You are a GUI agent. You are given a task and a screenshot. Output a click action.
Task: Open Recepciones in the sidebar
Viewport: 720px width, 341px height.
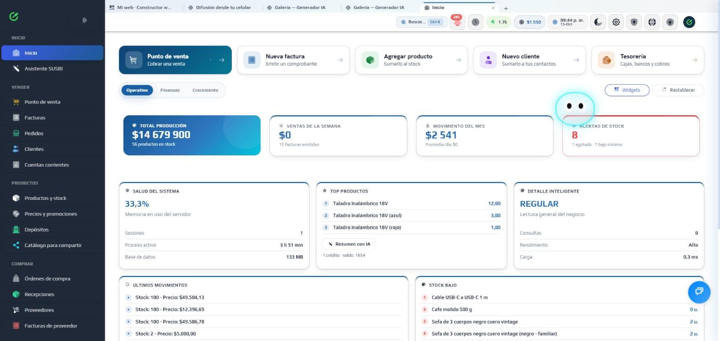point(52,294)
